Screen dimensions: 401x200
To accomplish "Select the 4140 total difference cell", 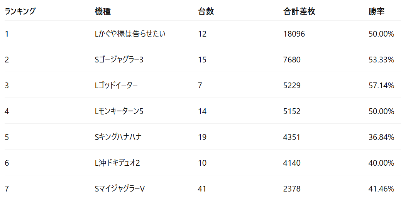I will pyautogui.click(x=292, y=163).
